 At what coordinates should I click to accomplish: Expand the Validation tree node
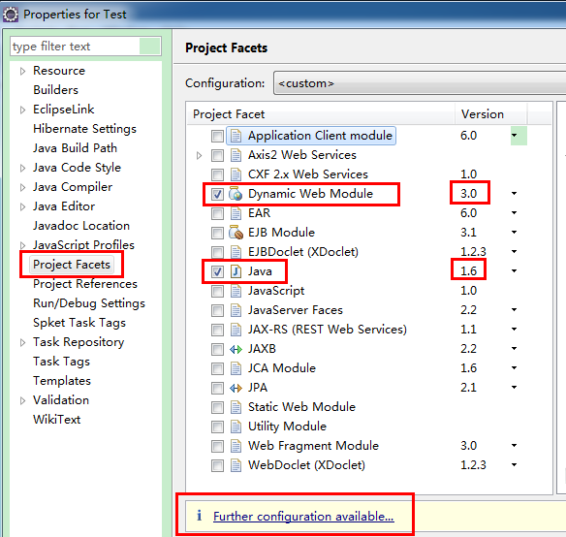22,400
